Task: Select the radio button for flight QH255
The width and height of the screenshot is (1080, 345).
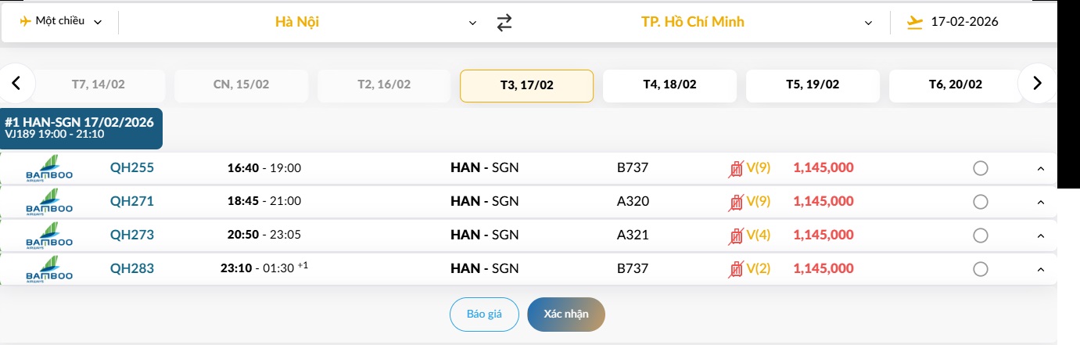Action: tap(981, 168)
